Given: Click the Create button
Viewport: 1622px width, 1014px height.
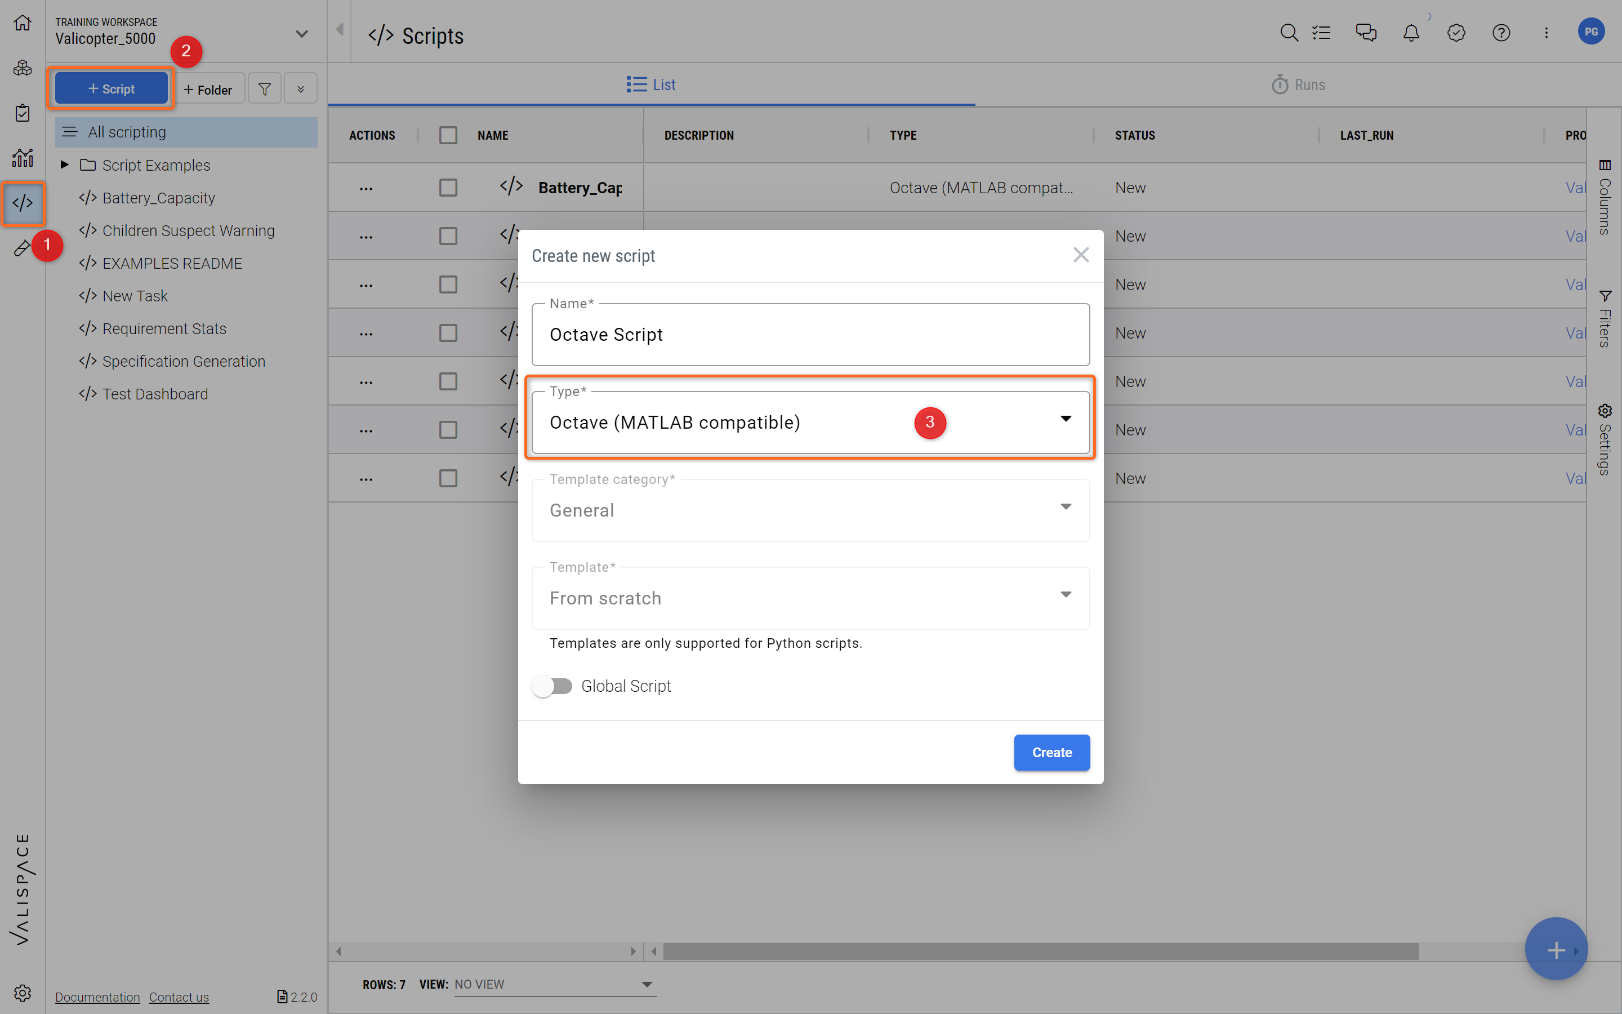Looking at the screenshot, I should (x=1051, y=753).
